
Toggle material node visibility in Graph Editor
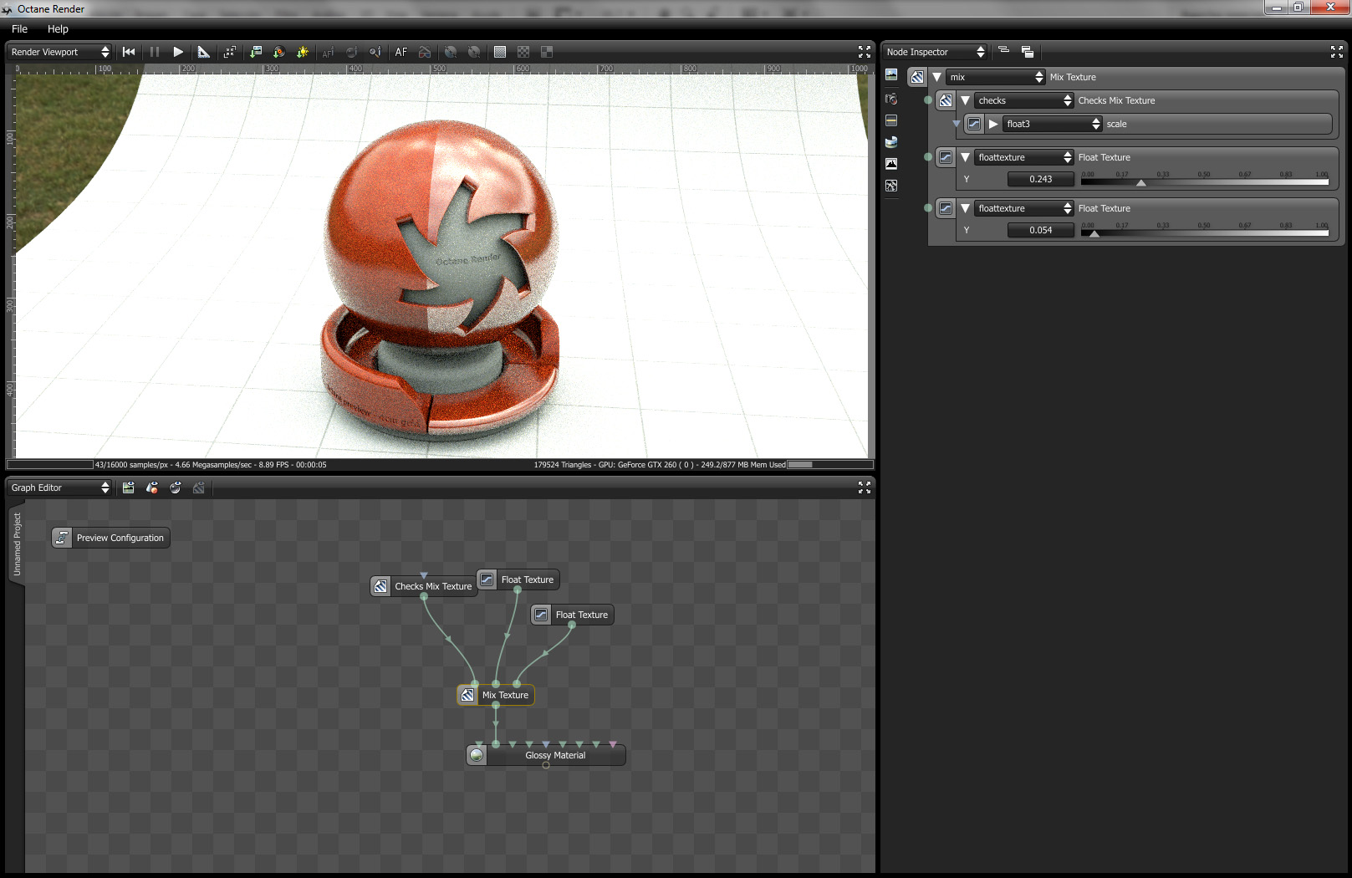[x=176, y=487]
